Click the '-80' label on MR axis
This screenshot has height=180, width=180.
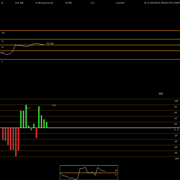pos(176,153)
